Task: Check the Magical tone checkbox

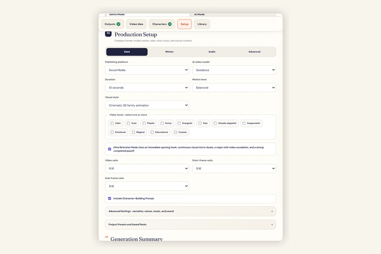Action: [x=133, y=132]
